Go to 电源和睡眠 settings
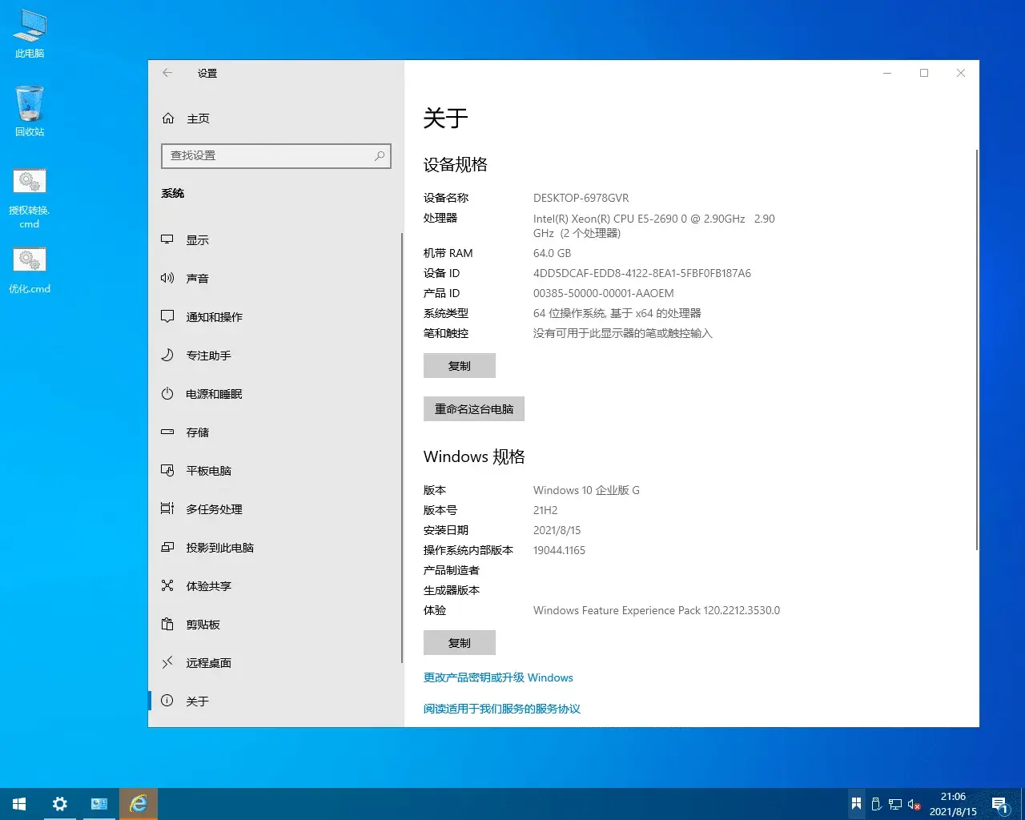This screenshot has height=820, width=1025. click(275, 393)
